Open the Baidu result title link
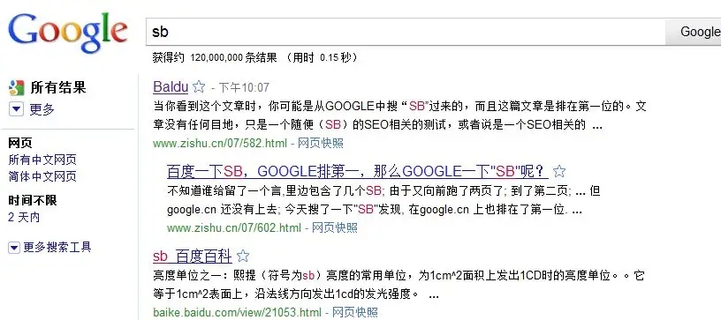Viewport: 721px width, 320px height. point(171,86)
